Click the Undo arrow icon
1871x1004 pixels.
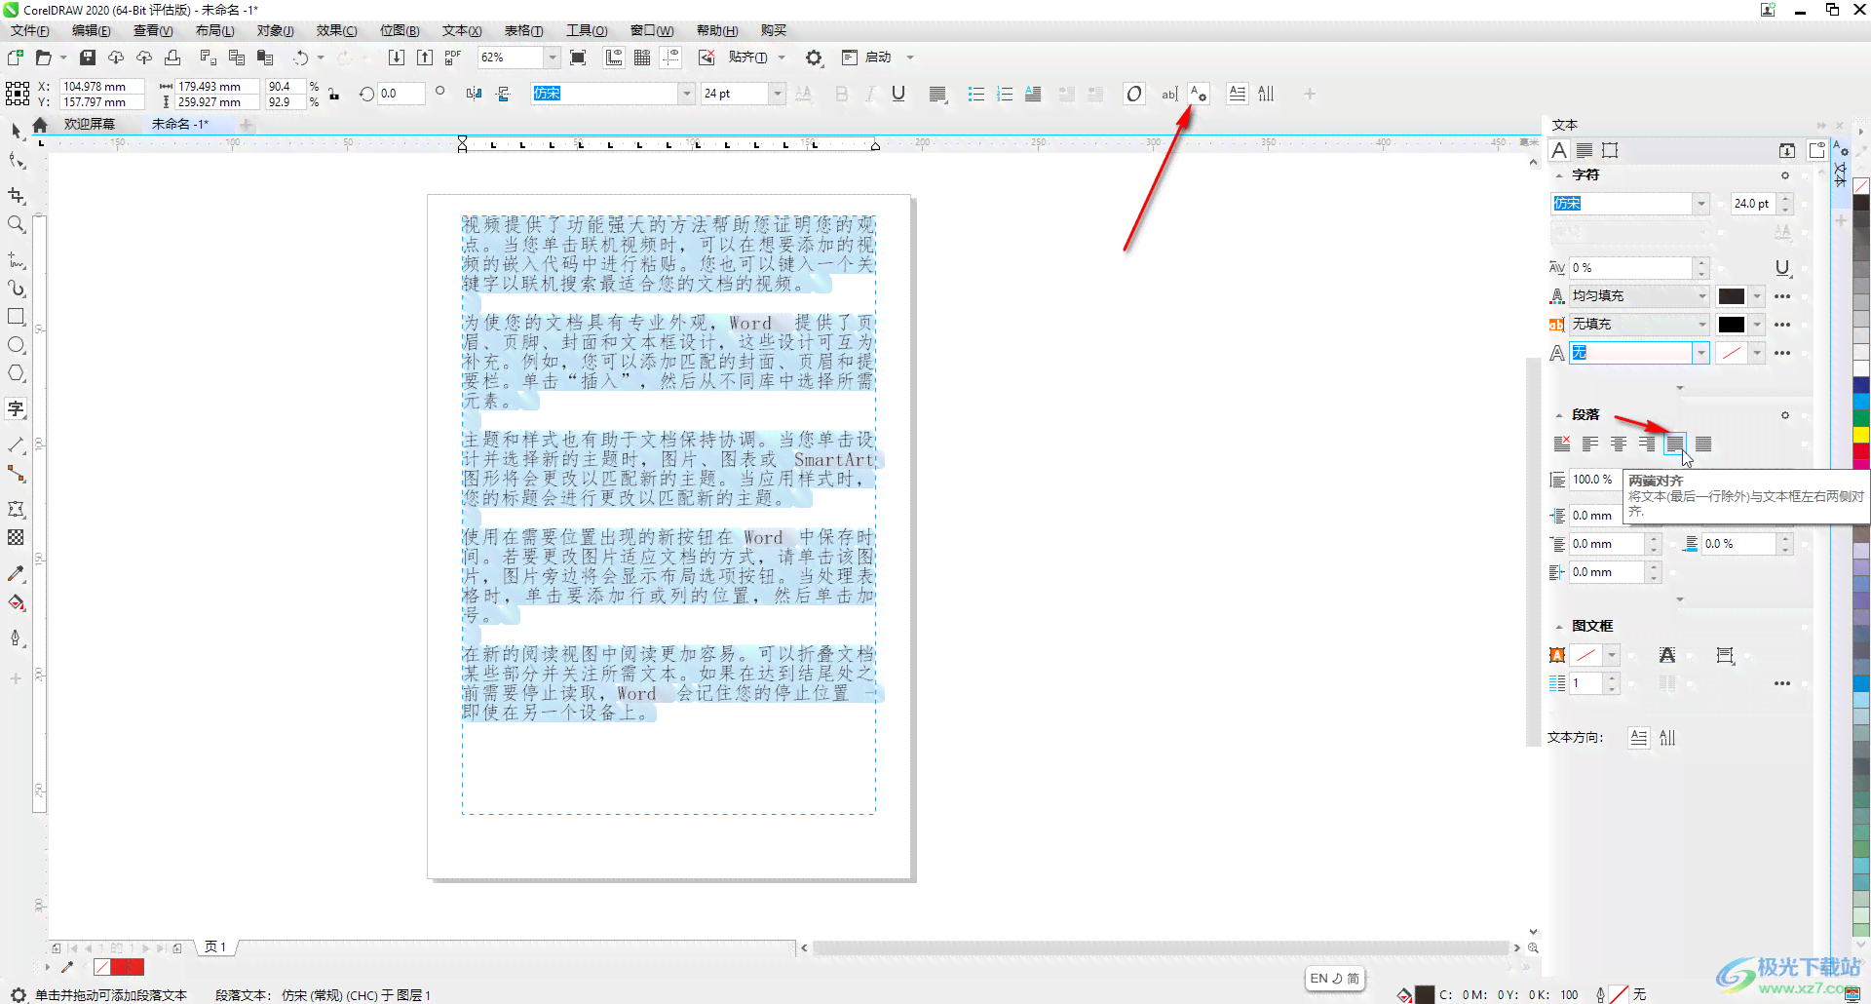pyautogui.click(x=300, y=58)
